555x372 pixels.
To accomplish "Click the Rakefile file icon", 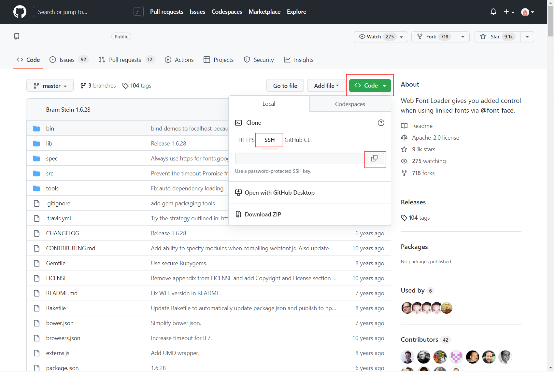I will click(x=37, y=308).
